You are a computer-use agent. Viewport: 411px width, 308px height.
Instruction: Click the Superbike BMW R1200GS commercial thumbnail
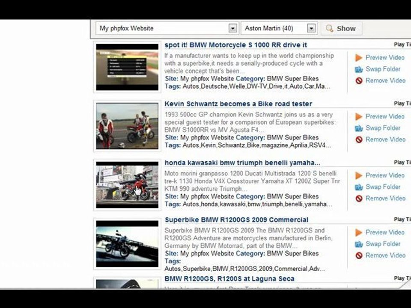click(x=127, y=244)
